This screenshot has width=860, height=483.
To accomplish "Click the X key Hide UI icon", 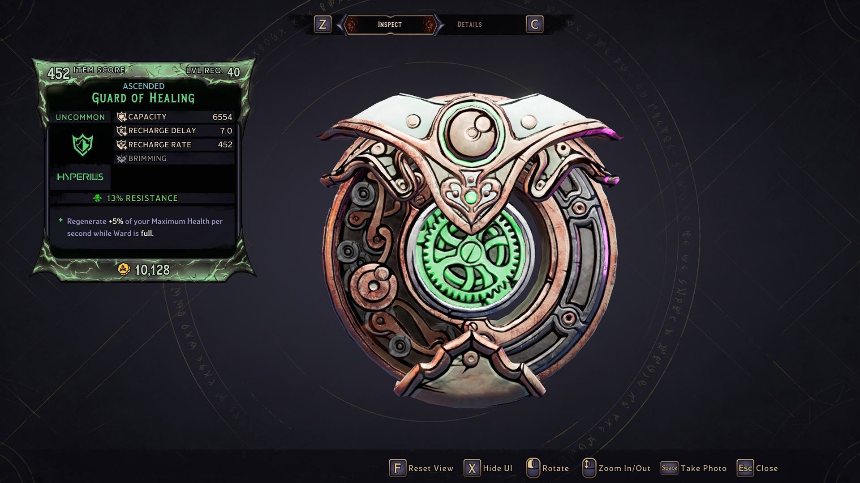I will 472,468.
